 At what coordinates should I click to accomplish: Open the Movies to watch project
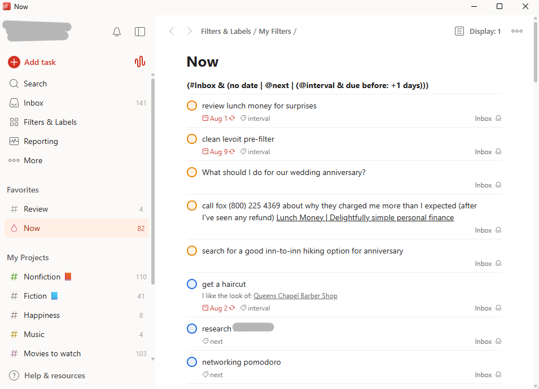pos(77,353)
